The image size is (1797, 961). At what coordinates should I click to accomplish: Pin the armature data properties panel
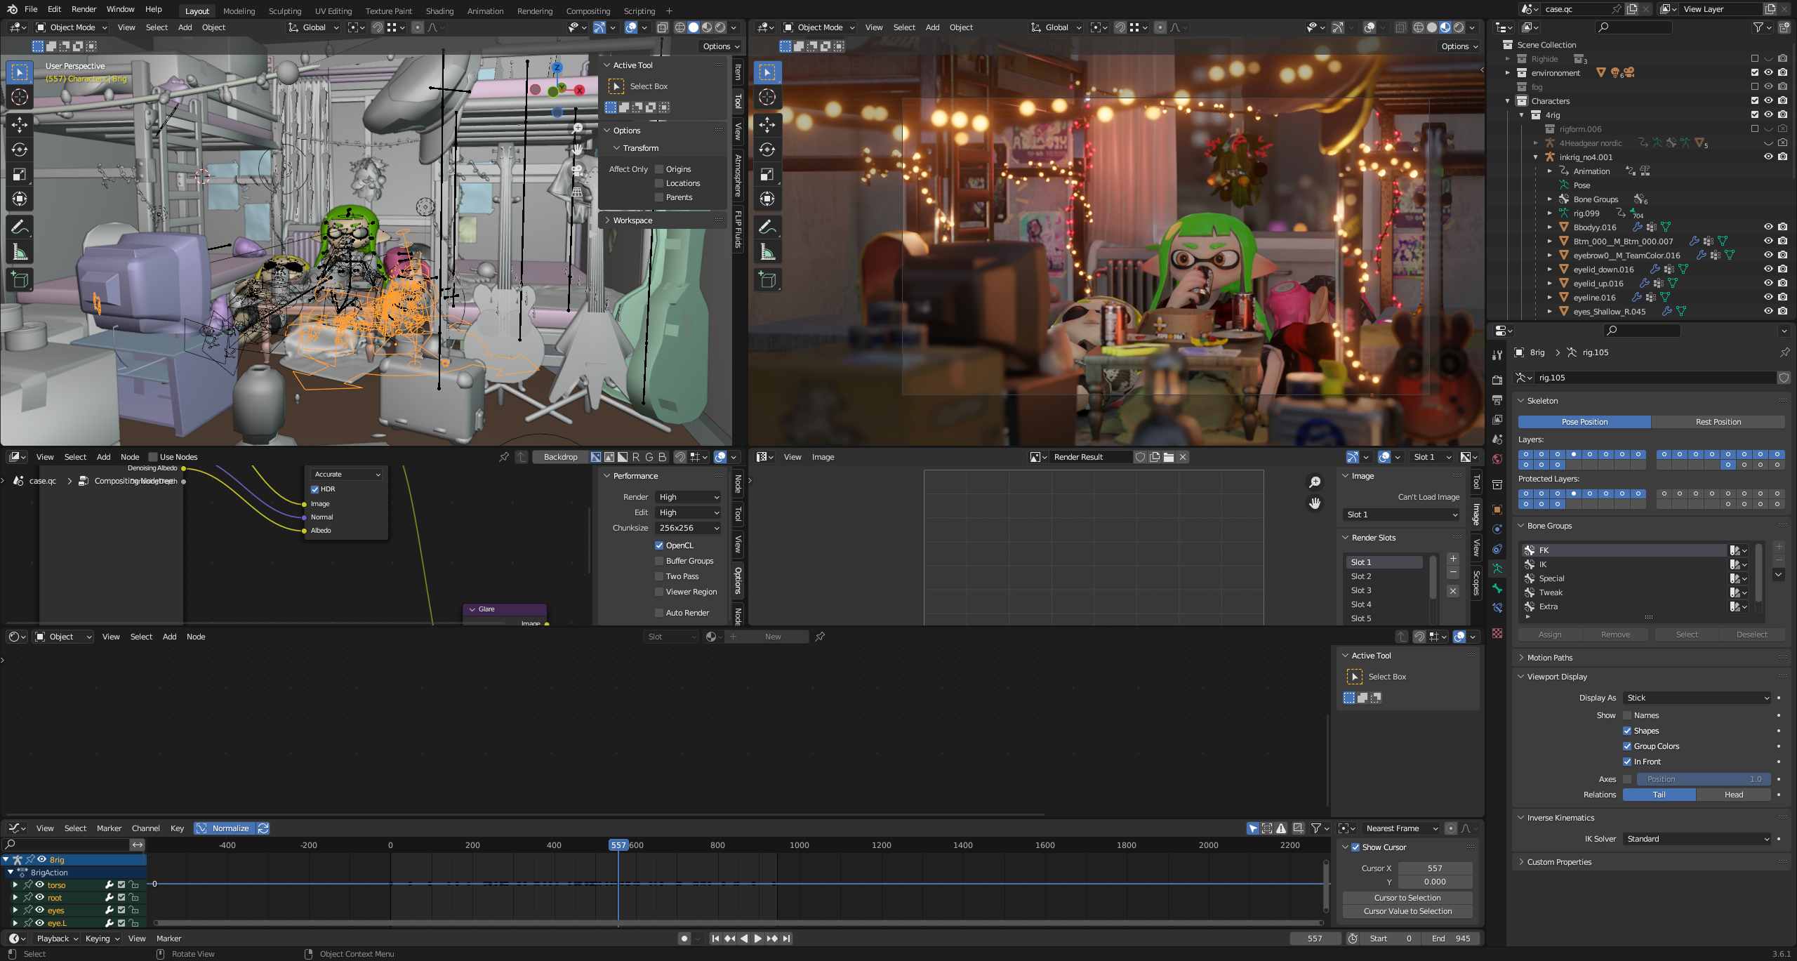tap(1784, 352)
